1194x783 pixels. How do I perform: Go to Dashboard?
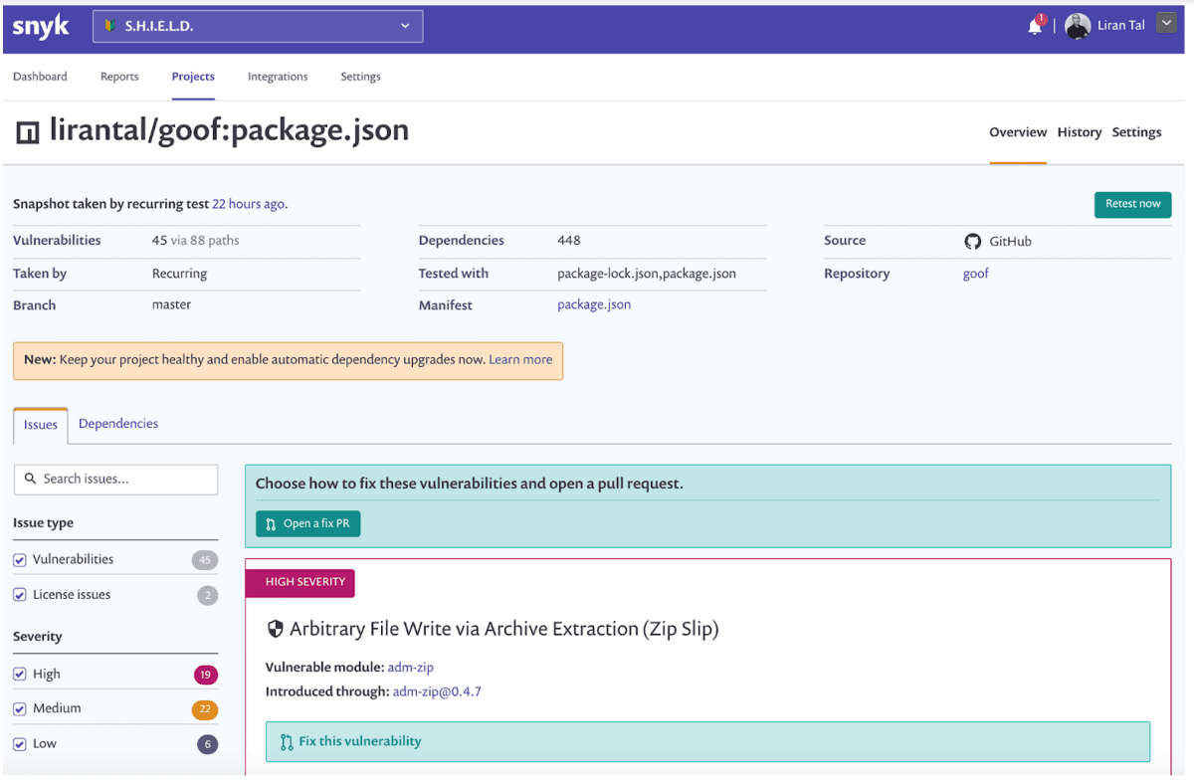click(40, 77)
